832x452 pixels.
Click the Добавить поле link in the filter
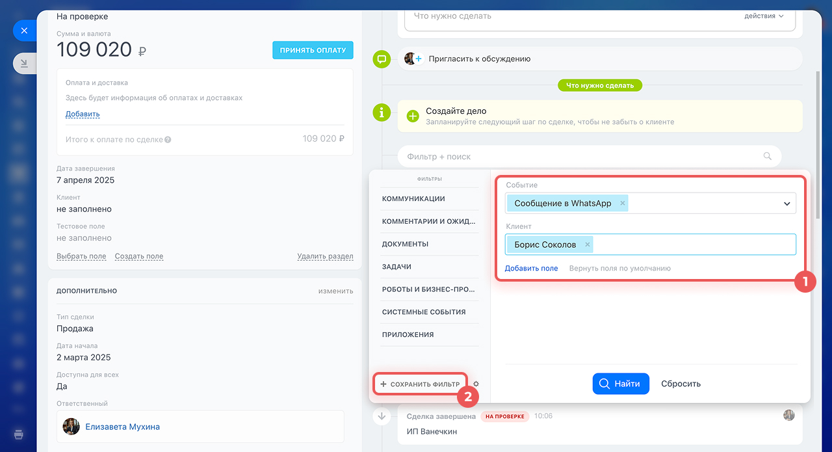531,268
